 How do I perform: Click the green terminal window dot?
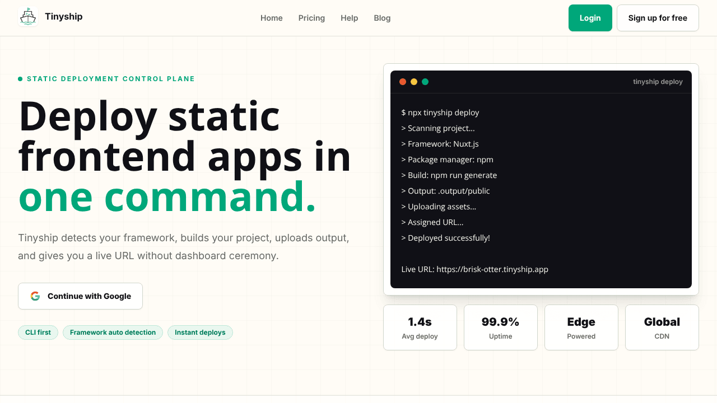click(x=425, y=82)
